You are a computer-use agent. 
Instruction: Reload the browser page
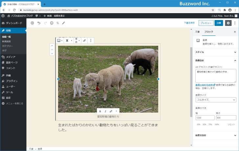click(x=14, y=10)
